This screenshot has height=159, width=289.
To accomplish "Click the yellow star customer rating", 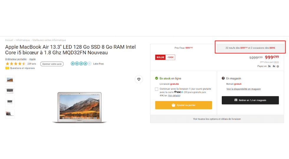I will [x=15, y=64].
